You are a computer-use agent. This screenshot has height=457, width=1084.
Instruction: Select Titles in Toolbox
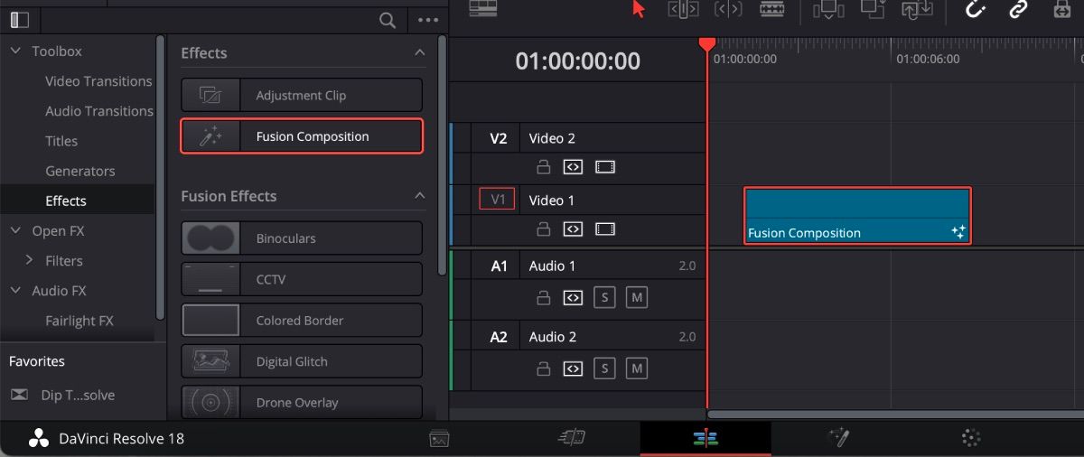[x=61, y=141]
